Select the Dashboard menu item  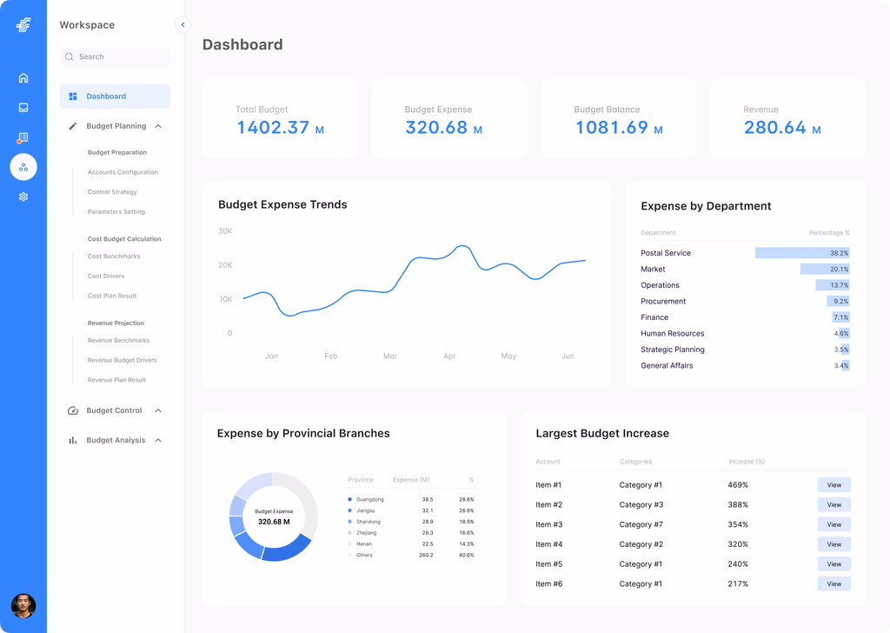115,97
